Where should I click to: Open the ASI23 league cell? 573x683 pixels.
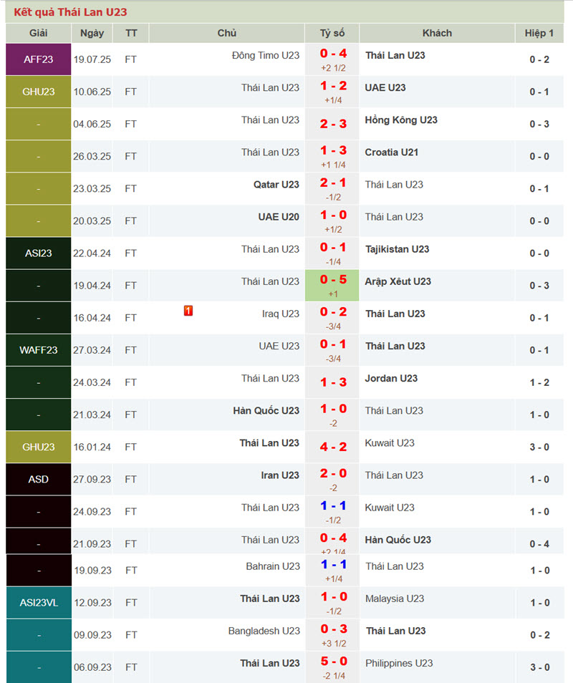39,253
